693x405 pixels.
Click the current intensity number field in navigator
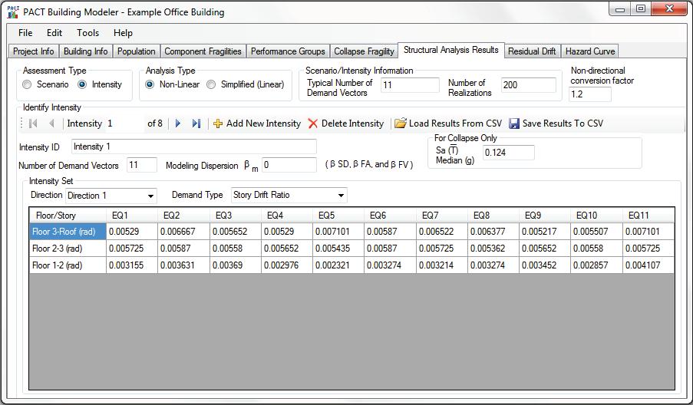pyautogui.click(x=125, y=123)
